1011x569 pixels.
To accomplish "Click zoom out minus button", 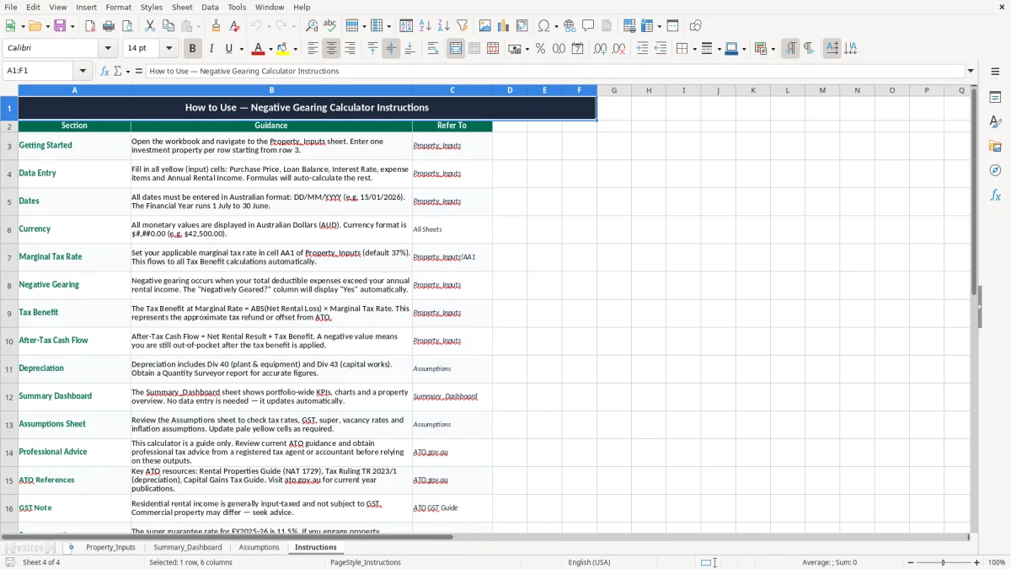I will click(x=911, y=562).
